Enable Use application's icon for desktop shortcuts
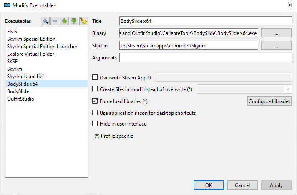This screenshot has width=297, height=195. point(95,113)
